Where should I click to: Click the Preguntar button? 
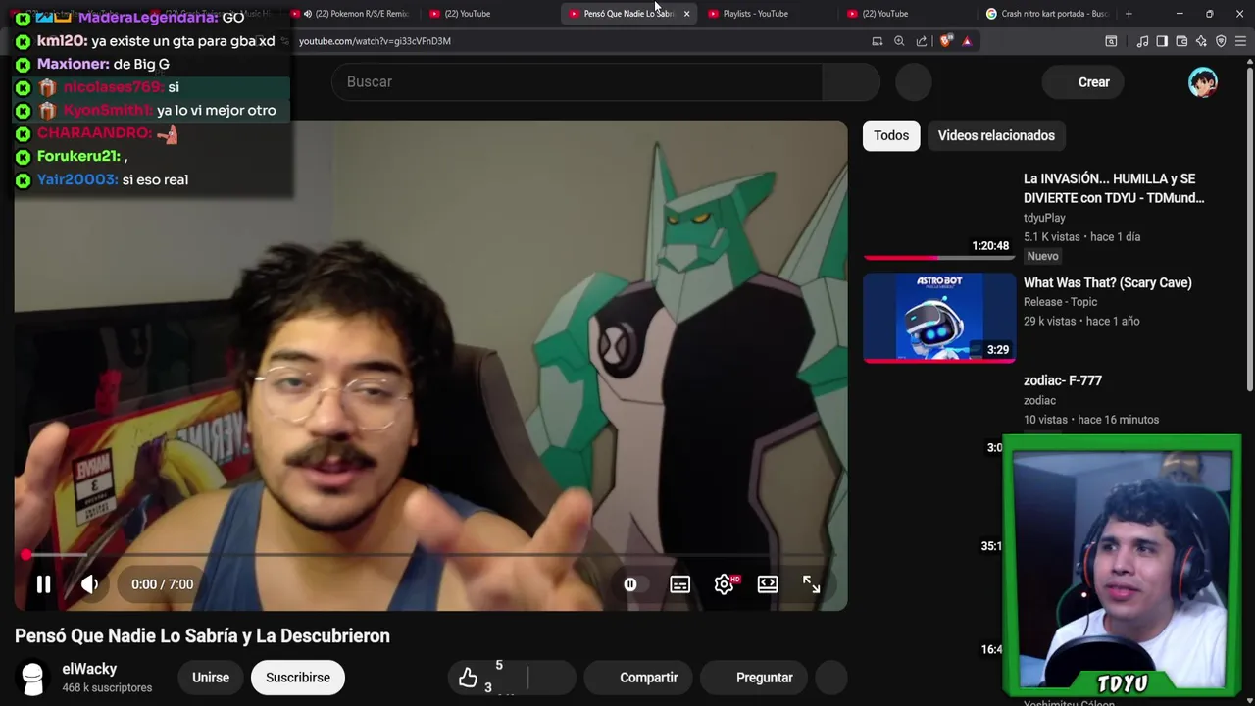pyautogui.click(x=753, y=678)
